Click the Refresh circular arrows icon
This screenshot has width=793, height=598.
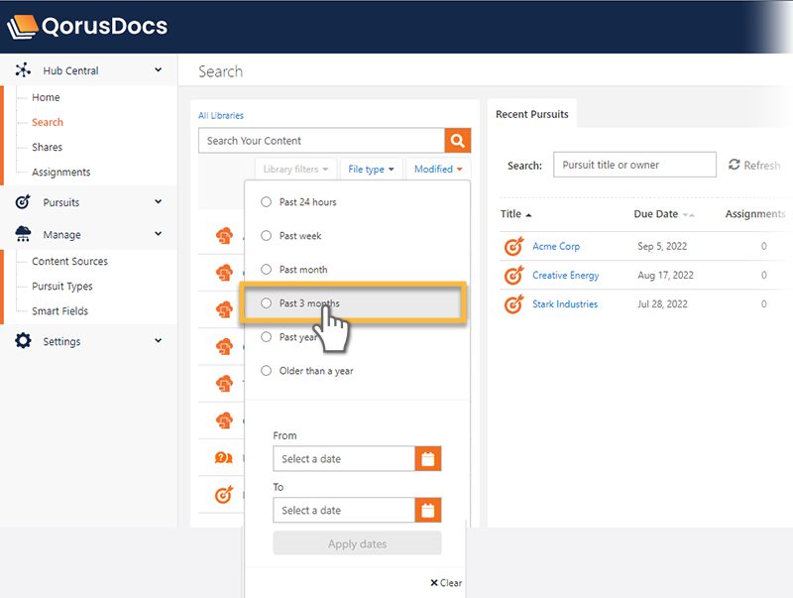(734, 165)
